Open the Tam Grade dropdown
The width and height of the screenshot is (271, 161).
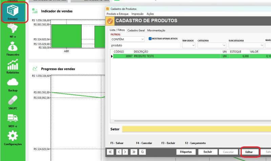tap(189, 45)
